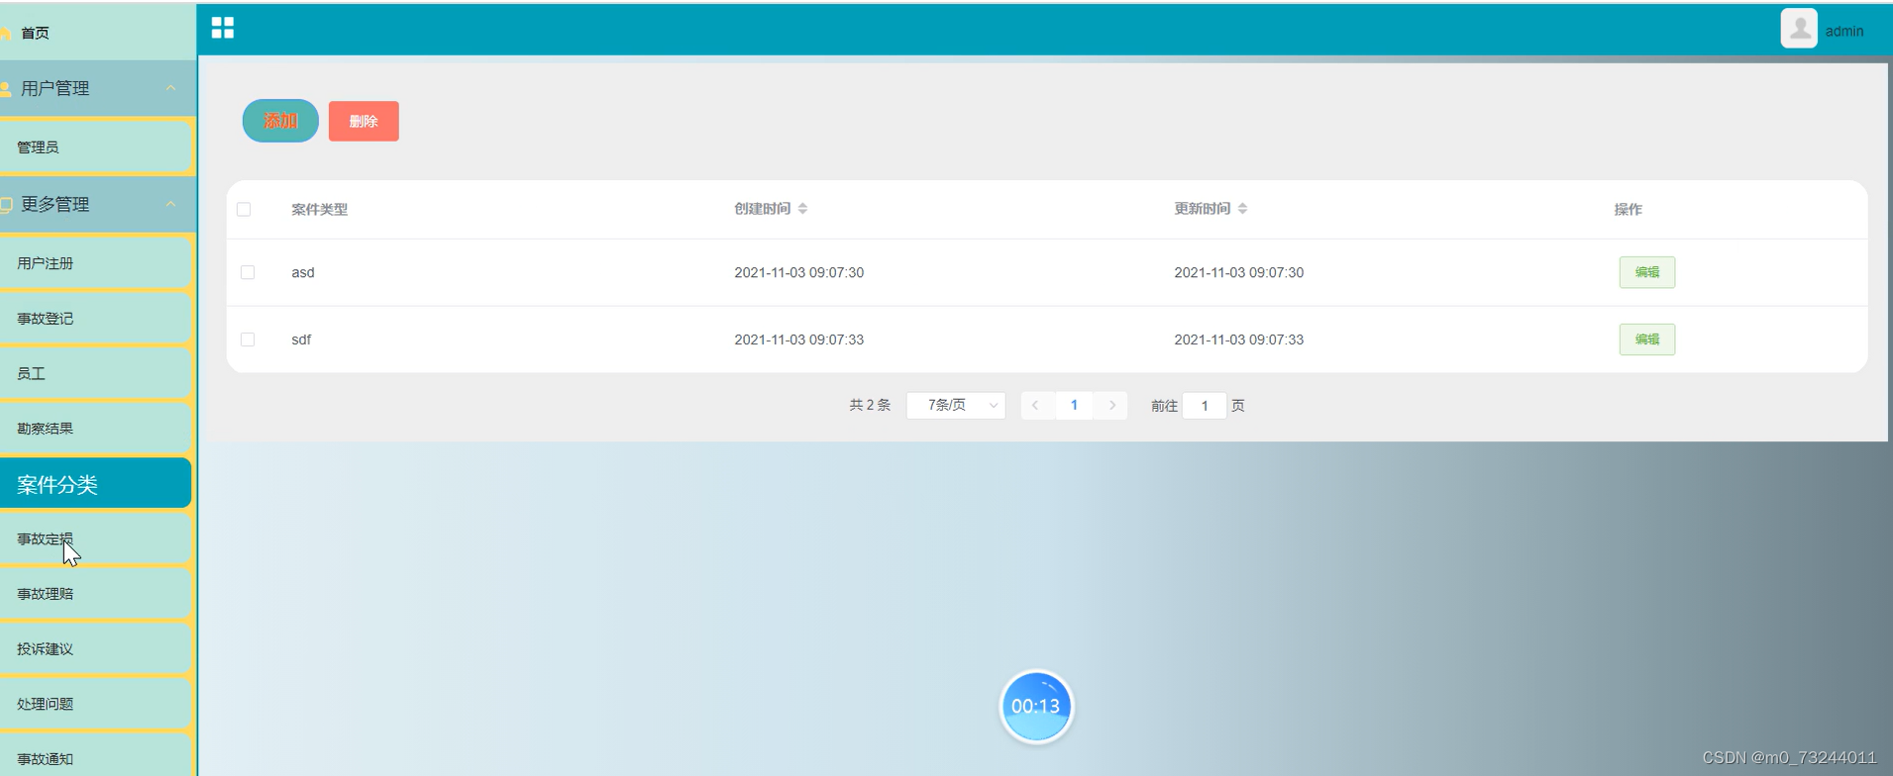The width and height of the screenshot is (1893, 776).
Task: Open the 7条/页 page size dropdown
Action: point(956,405)
